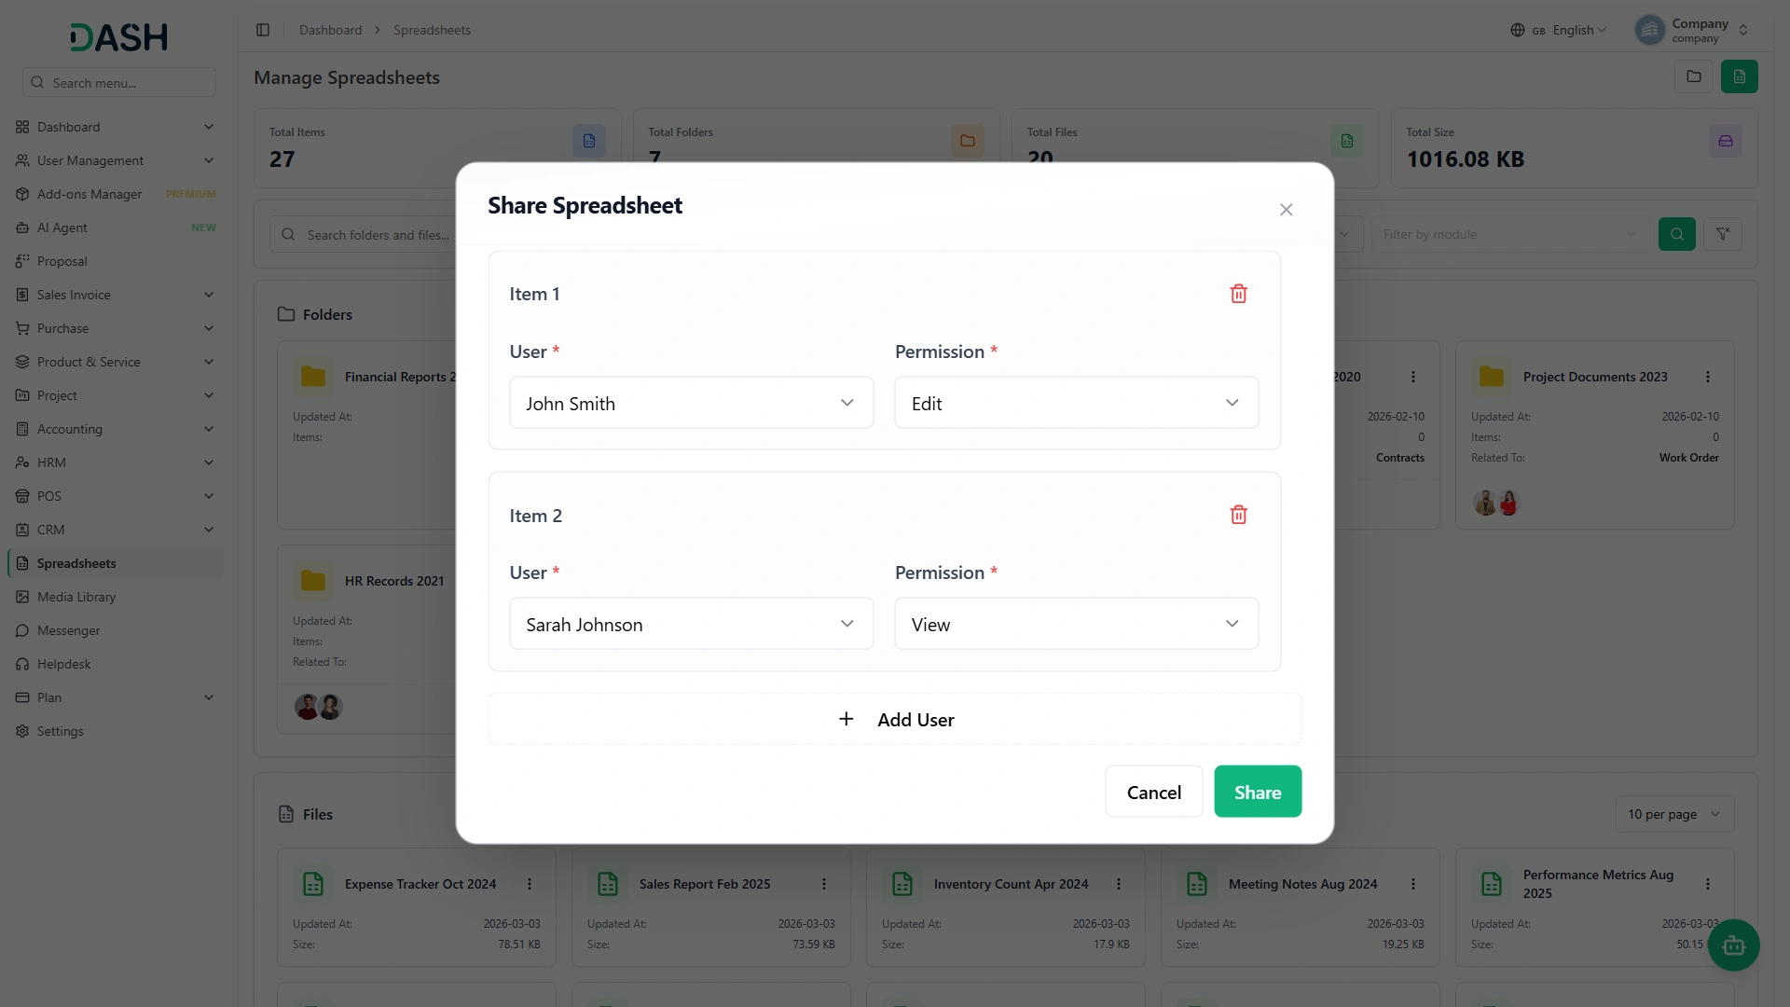1790x1007 pixels.
Task: Open Inventory Count Apr 2024 options menu
Action: coord(1118,884)
